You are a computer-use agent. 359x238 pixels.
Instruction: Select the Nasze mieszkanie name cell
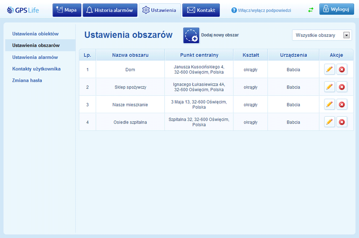(x=130, y=105)
